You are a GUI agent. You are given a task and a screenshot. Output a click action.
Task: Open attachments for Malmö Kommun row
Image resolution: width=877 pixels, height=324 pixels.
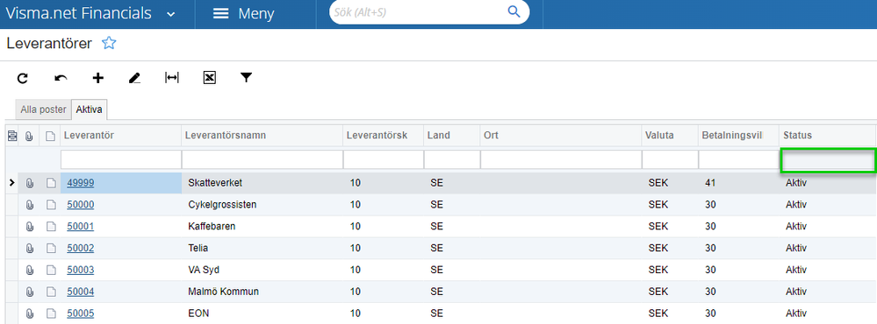pos(30,292)
